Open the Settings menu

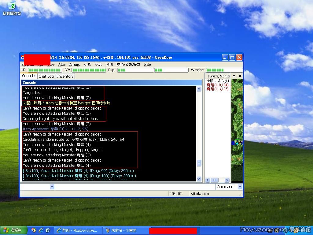(x=74, y=65)
